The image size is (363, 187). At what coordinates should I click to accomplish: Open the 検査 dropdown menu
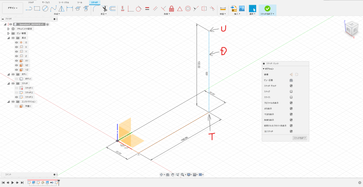pos(223,14)
